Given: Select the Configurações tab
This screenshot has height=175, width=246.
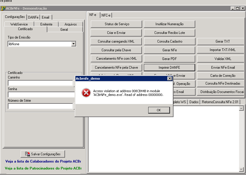Looking at the screenshot, I should 15,17.
